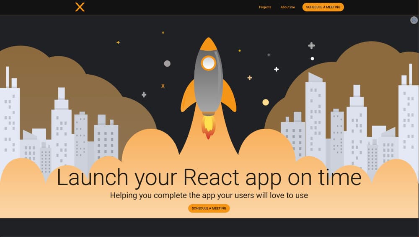The height and width of the screenshot is (237, 419).
Task: Click the orange X logo in header
Action: click(80, 7)
